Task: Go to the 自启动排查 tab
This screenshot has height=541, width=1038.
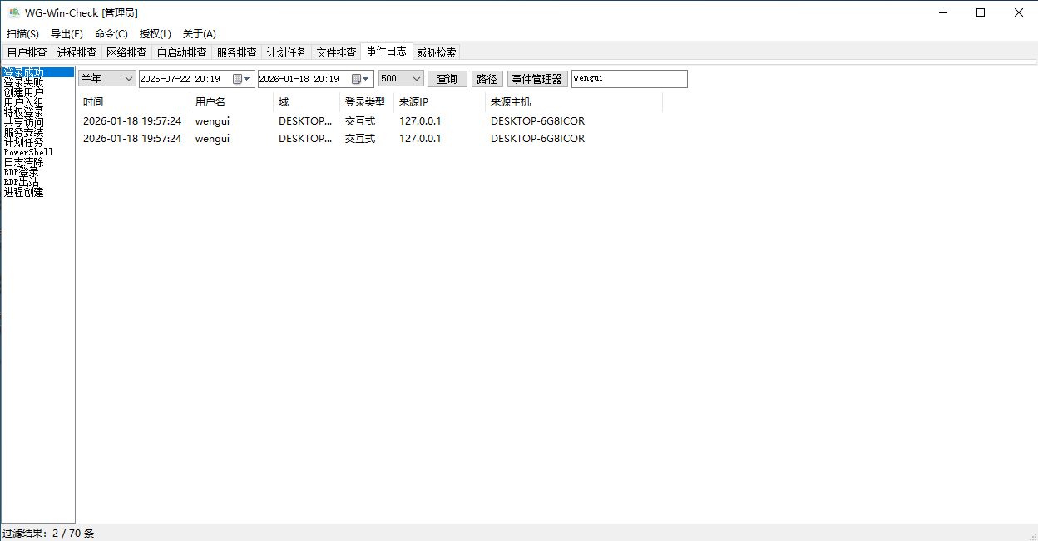Action: click(181, 52)
